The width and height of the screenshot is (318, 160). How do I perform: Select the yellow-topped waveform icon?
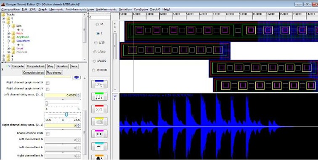[x=99, y=121]
